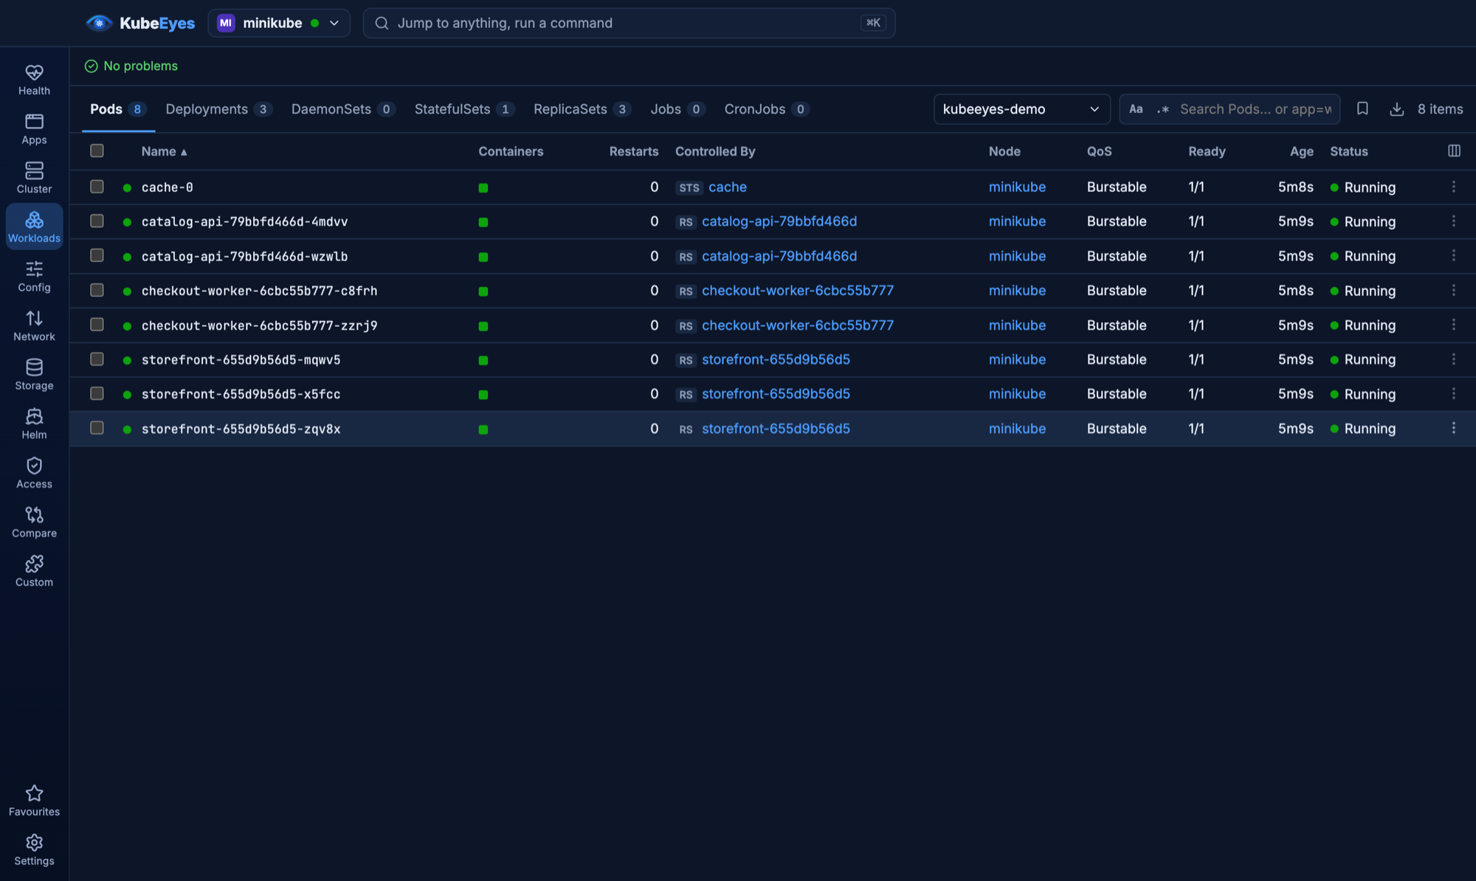The image size is (1476, 881).
Task: Switch to the Deployments tab
Action: 218,109
